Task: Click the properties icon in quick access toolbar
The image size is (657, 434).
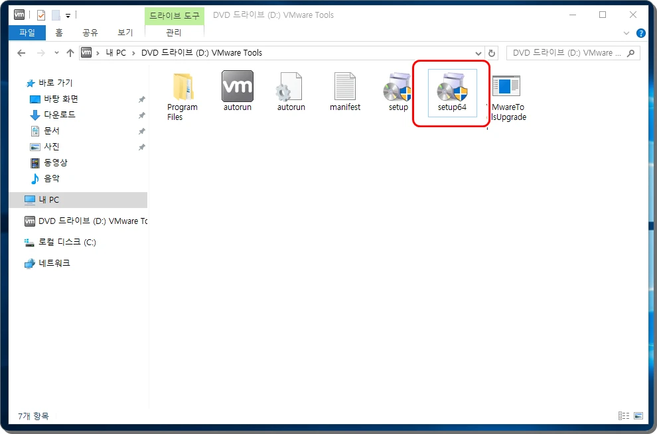Action: tap(41, 15)
